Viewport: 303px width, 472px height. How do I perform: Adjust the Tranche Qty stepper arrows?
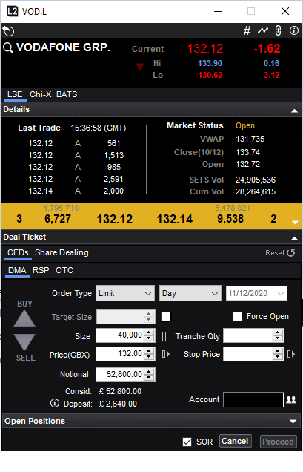click(x=278, y=335)
